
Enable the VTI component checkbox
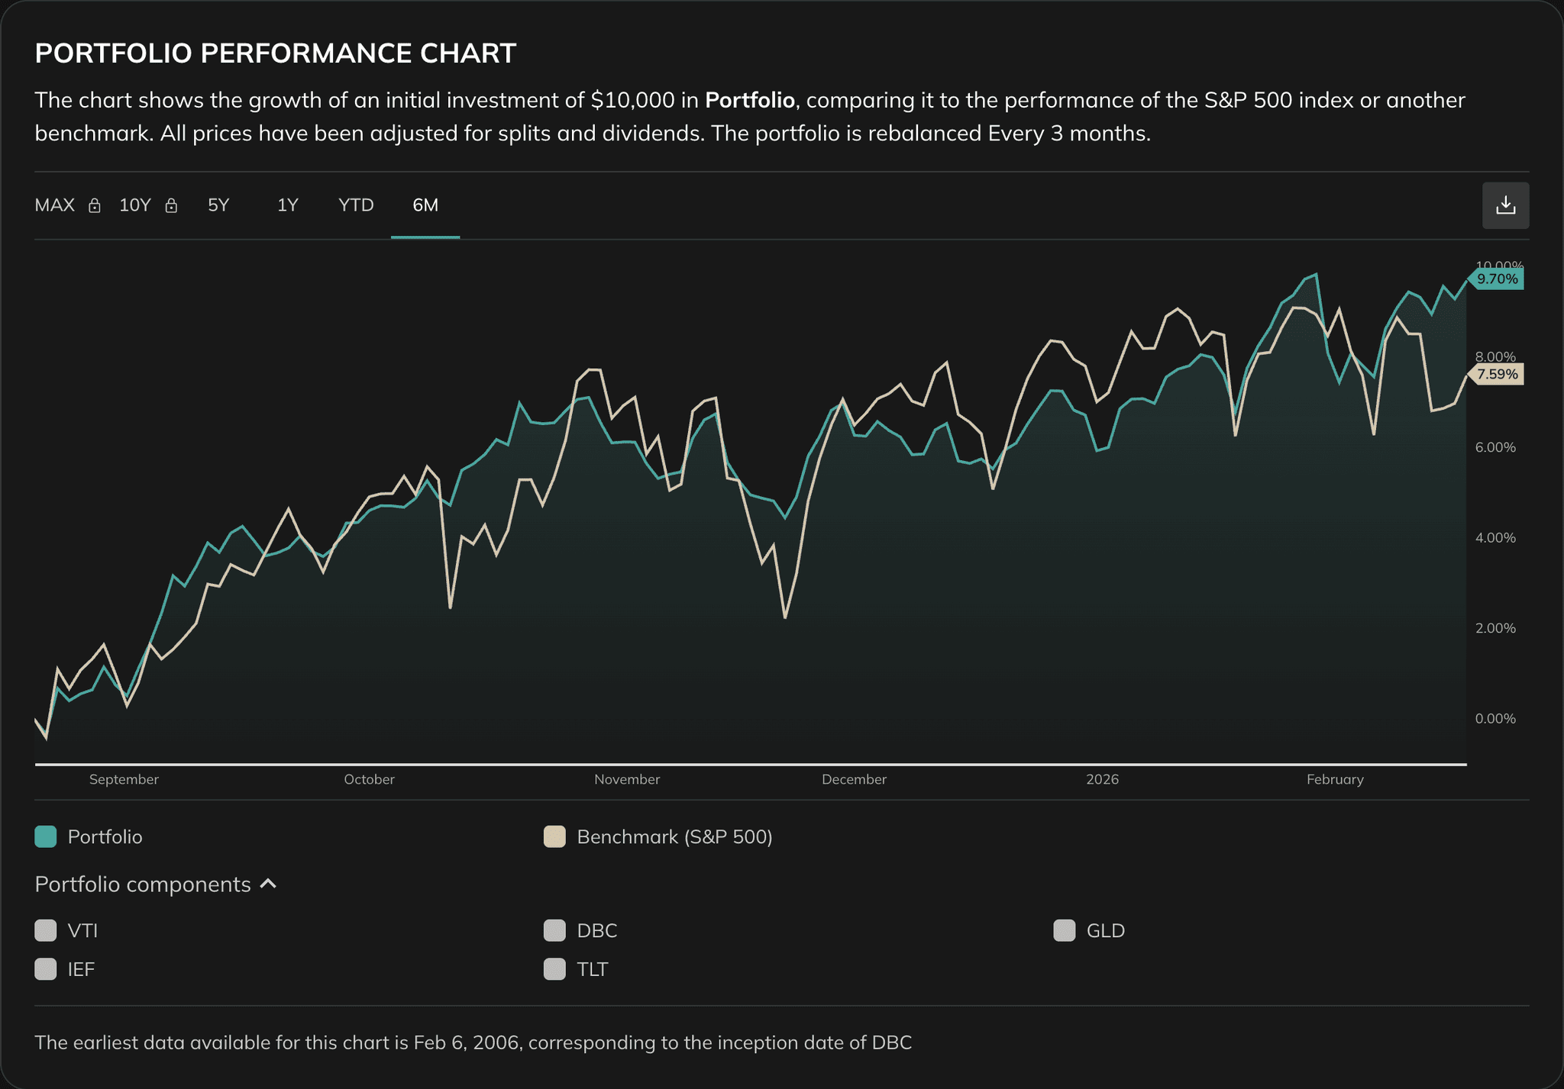(45, 930)
